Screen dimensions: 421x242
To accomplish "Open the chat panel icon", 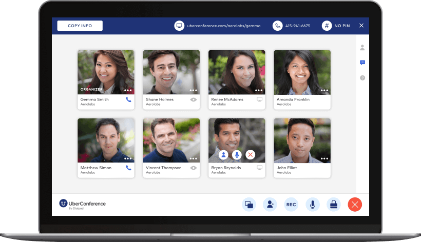I will 362,63.
